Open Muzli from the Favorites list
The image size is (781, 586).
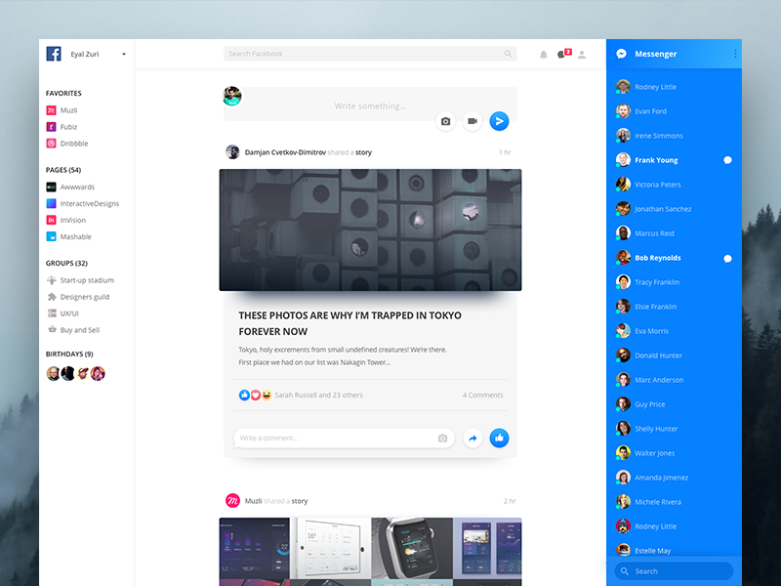(68, 109)
